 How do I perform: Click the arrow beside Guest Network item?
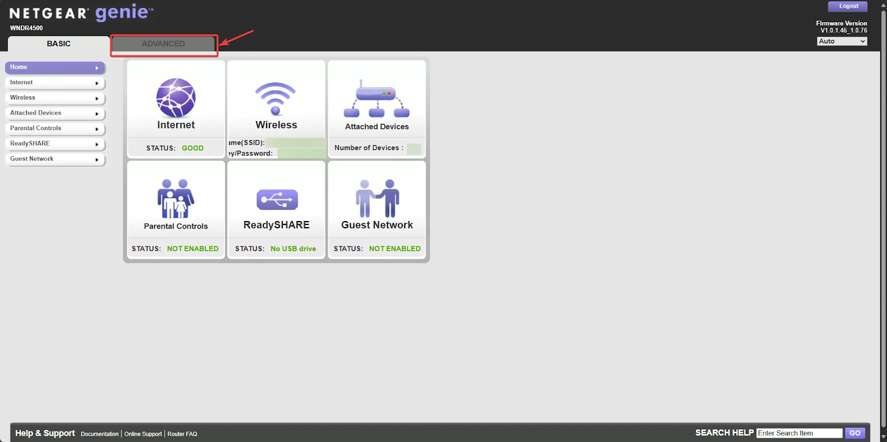point(97,160)
